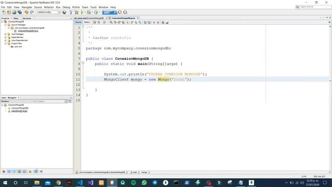Open the Tools menu
The width and height of the screenshot is (332, 187).
93,7
